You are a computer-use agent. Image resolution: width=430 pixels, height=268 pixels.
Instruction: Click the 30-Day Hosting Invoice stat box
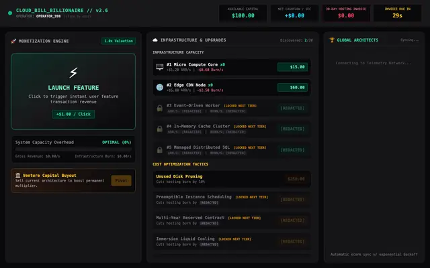[346, 13]
